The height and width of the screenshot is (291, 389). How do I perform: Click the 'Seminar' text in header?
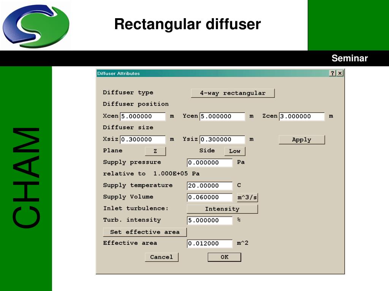tap(349, 58)
